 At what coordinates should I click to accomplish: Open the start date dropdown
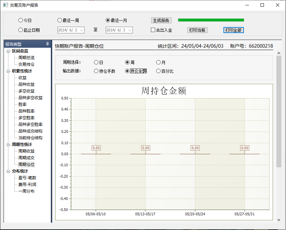pos(82,30)
